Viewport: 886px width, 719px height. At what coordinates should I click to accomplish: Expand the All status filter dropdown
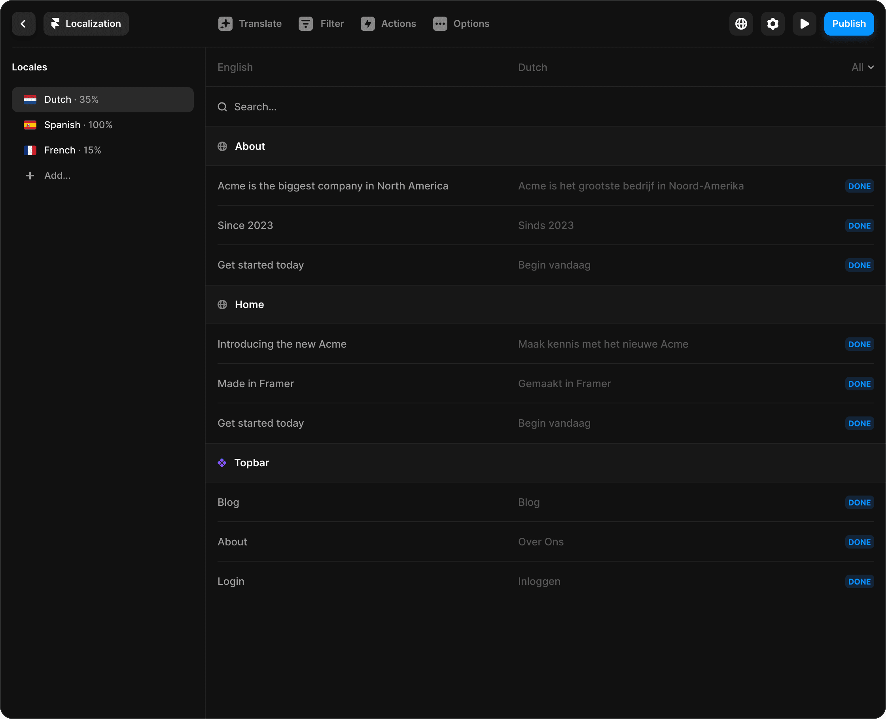[x=862, y=67]
